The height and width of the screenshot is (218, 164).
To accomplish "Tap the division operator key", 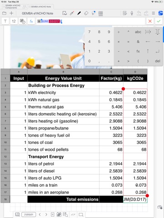I will click(x=118, y=32).
